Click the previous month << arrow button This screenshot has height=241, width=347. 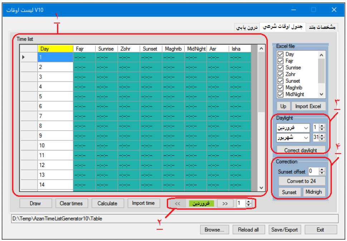pos(177,203)
